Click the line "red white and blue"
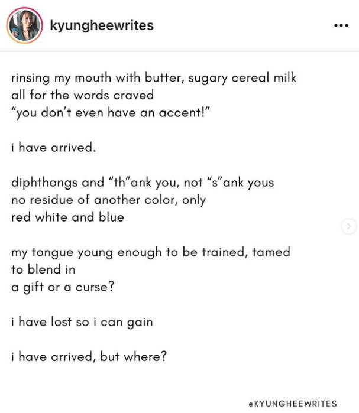The height and width of the screenshot is (413, 359). [67, 217]
